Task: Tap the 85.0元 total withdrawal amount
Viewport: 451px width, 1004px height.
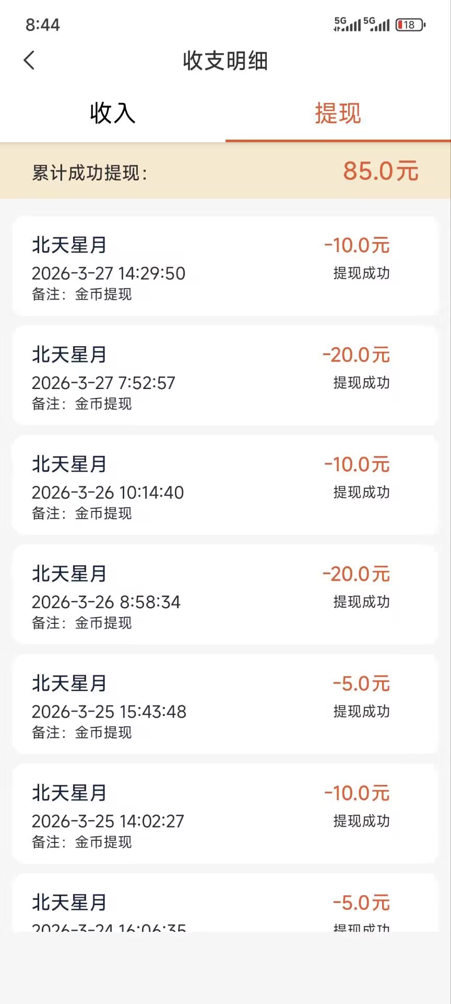Action: 381,172
